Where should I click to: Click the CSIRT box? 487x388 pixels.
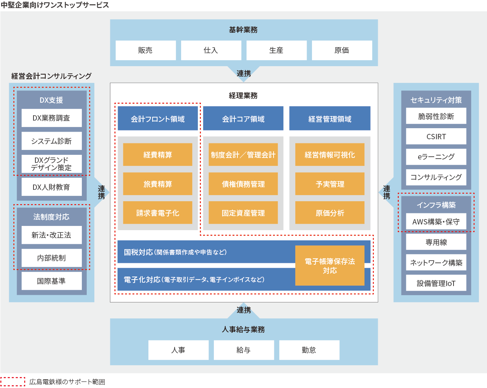pyautogui.click(x=436, y=136)
